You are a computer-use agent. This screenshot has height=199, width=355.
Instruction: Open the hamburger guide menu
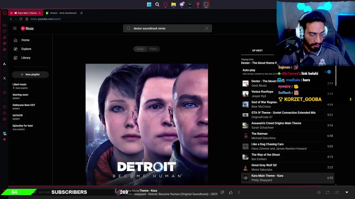pos(15,28)
